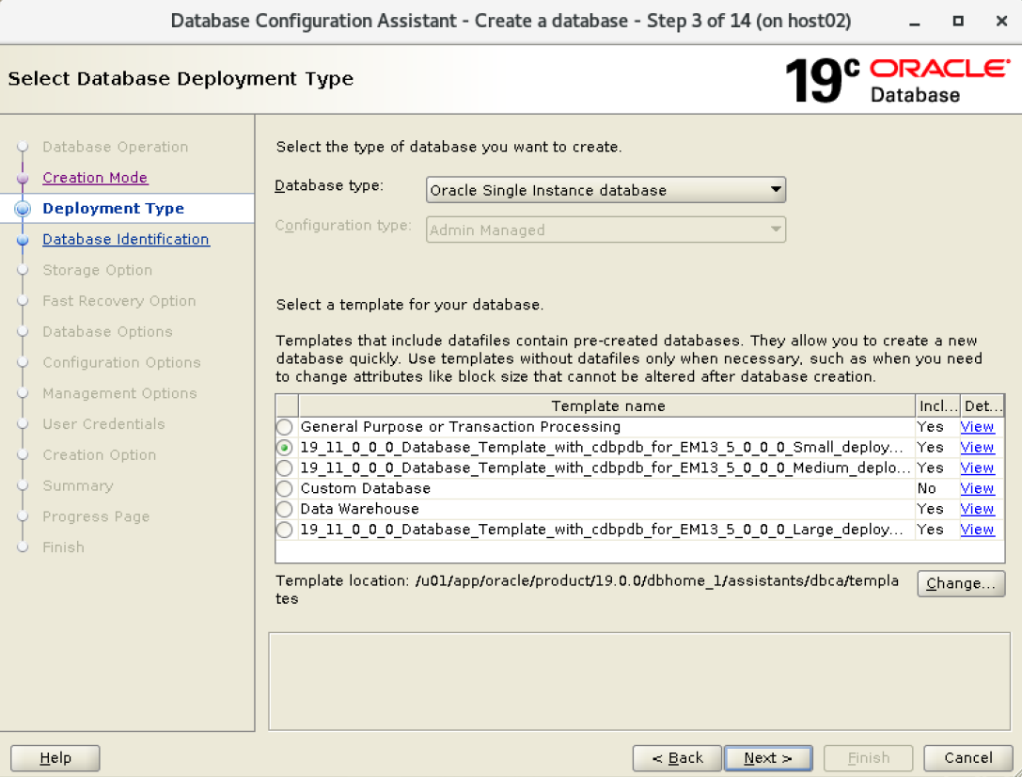The image size is (1022, 777).
Task: Click the 'Custom Database' template name
Action: (366, 488)
